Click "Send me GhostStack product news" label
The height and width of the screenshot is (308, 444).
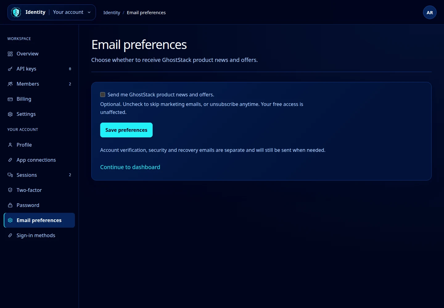click(161, 95)
